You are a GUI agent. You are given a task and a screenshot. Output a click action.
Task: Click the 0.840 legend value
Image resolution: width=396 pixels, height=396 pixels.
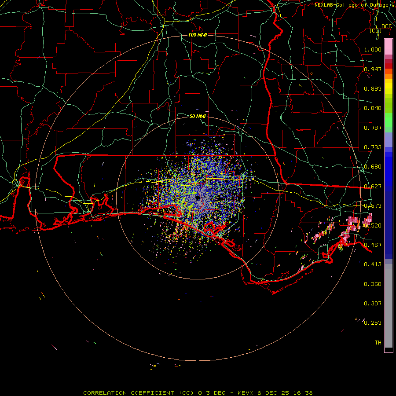(373, 108)
